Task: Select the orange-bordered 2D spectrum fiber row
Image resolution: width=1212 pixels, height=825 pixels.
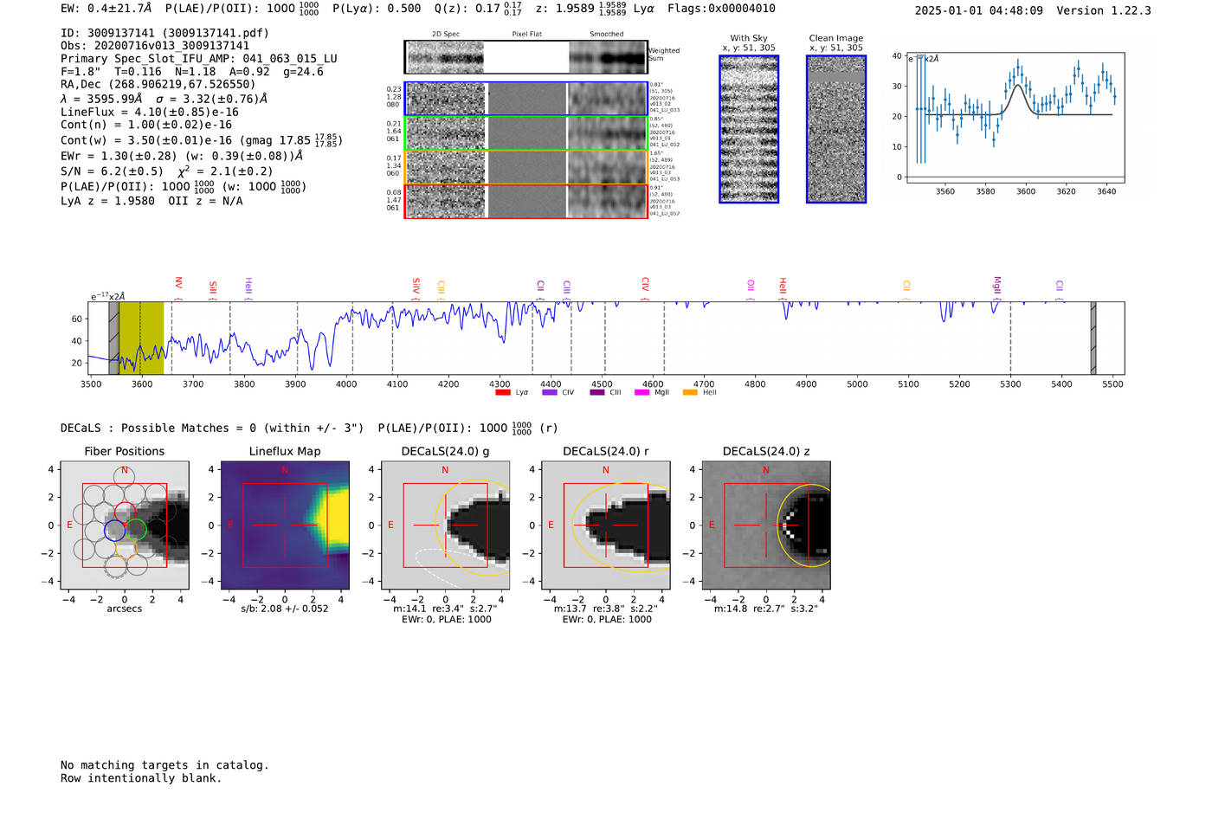Action: (x=525, y=167)
